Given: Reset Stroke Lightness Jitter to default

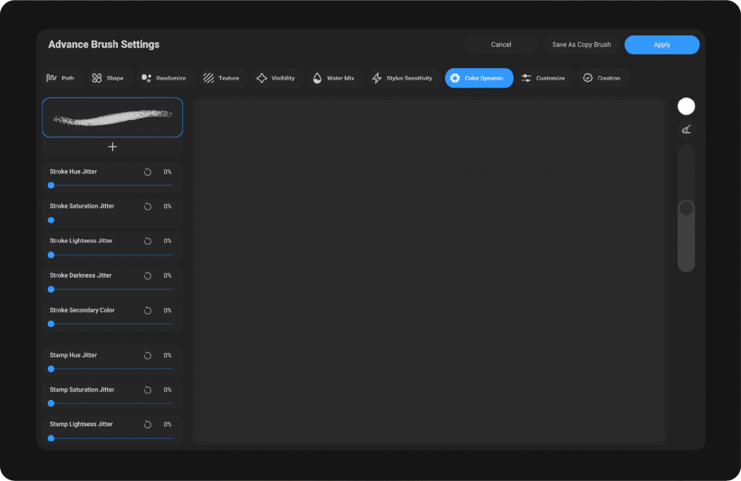Looking at the screenshot, I should (x=148, y=242).
